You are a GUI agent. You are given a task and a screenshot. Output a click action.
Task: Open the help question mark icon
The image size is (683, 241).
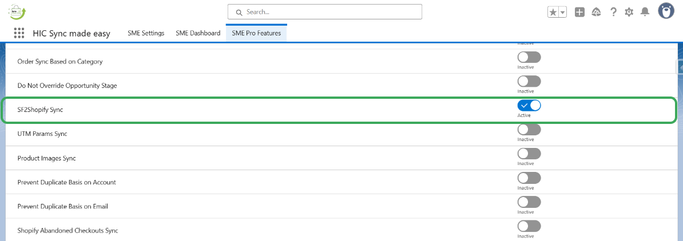(613, 12)
